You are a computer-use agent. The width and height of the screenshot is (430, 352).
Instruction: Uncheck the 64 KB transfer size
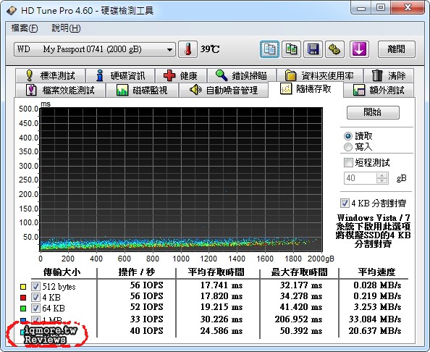click(35, 308)
